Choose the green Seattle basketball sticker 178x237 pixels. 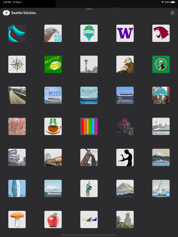click(x=53, y=64)
